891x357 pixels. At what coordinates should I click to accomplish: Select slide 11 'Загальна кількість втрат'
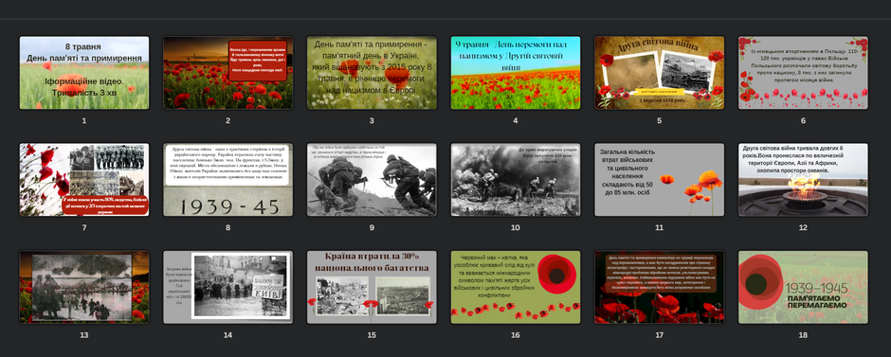click(x=659, y=180)
